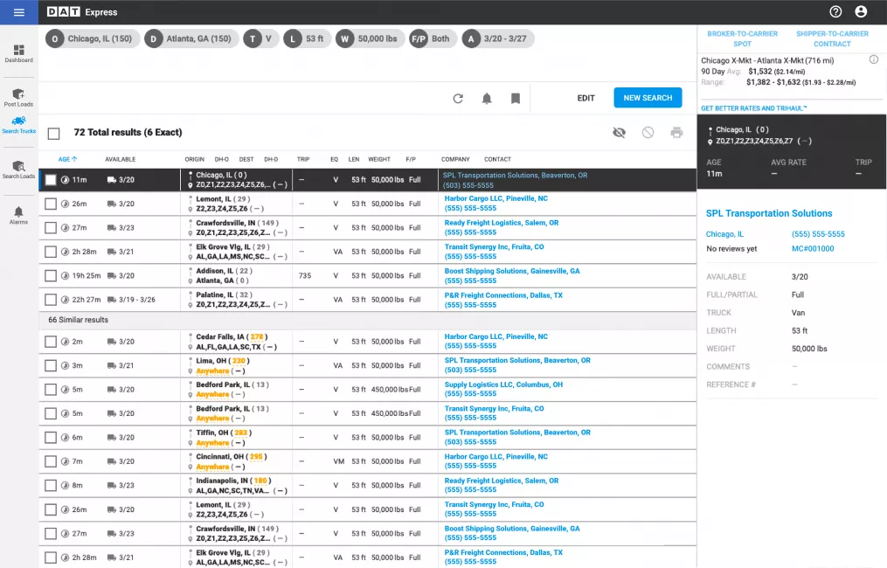Click the rate info icon

874,59
